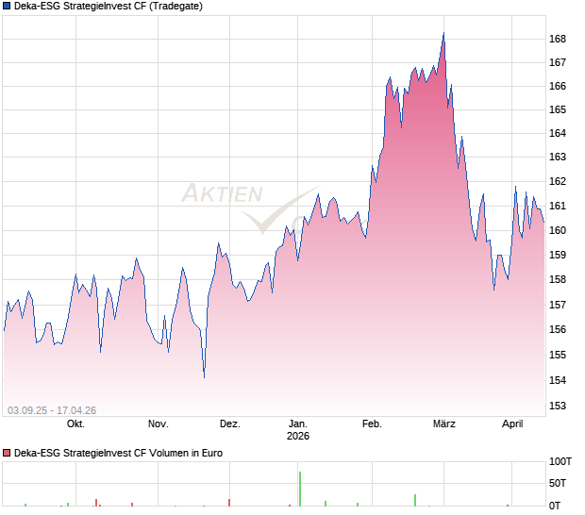
Task: Click volume axis label 0T
Action: point(555,506)
